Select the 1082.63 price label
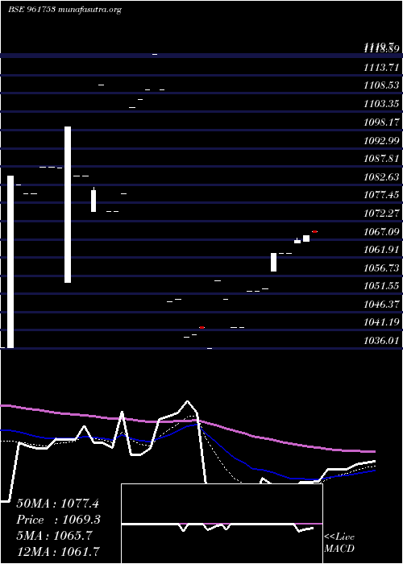403x564 pixels. 381,177
